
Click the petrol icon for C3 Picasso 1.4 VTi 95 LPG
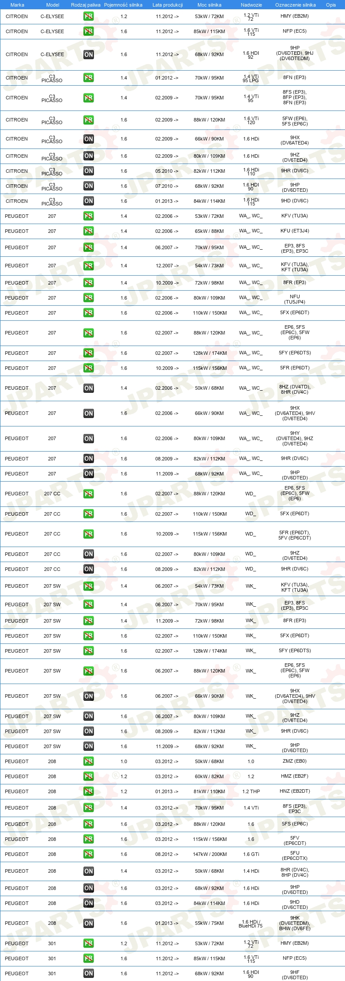coord(89,78)
